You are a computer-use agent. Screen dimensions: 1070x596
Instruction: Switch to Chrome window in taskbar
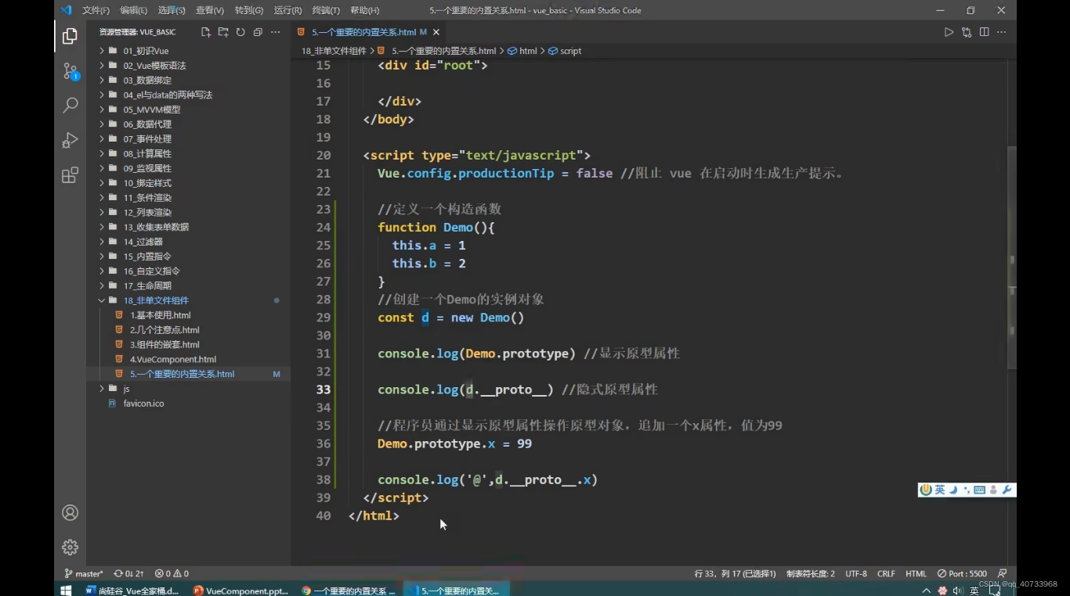[x=349, y=591]
